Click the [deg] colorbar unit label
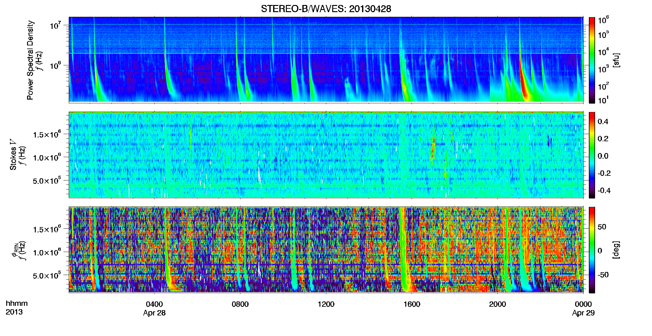 616,250
